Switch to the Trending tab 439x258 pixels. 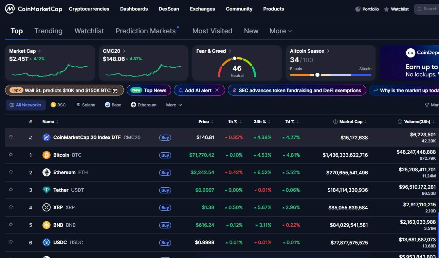coord(48,31)
